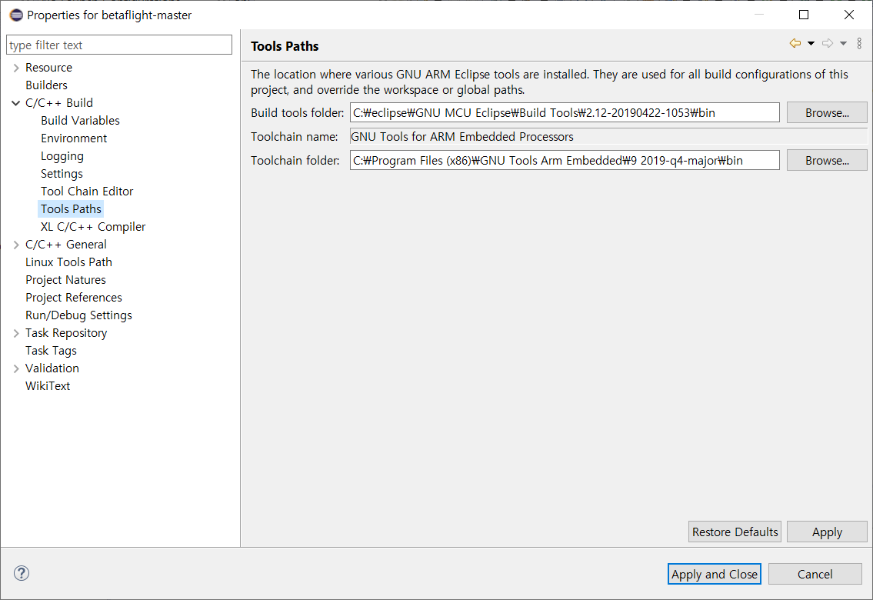Click the type filter text field

point(119,45)
